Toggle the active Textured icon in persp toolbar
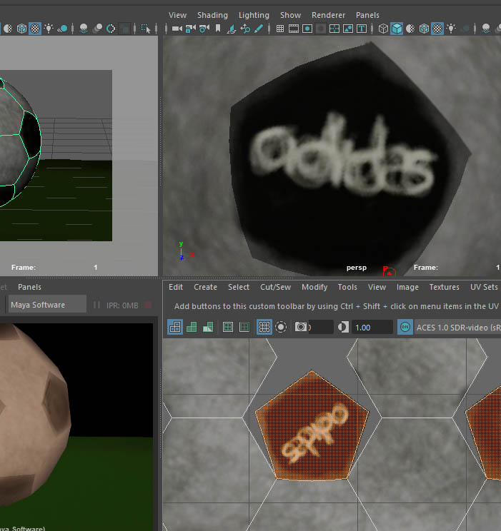This screenshot has height=531, width=501. tap(437, 29)
